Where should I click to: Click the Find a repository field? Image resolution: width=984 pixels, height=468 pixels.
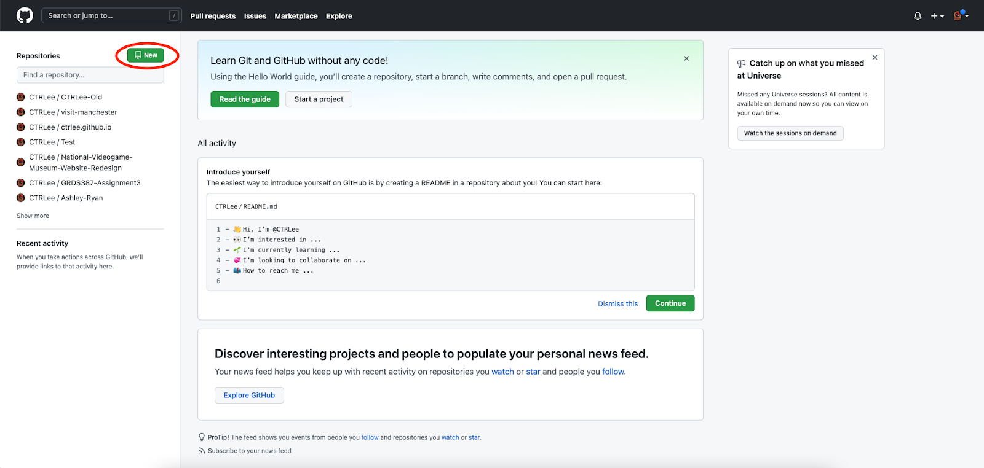(90, 75)
